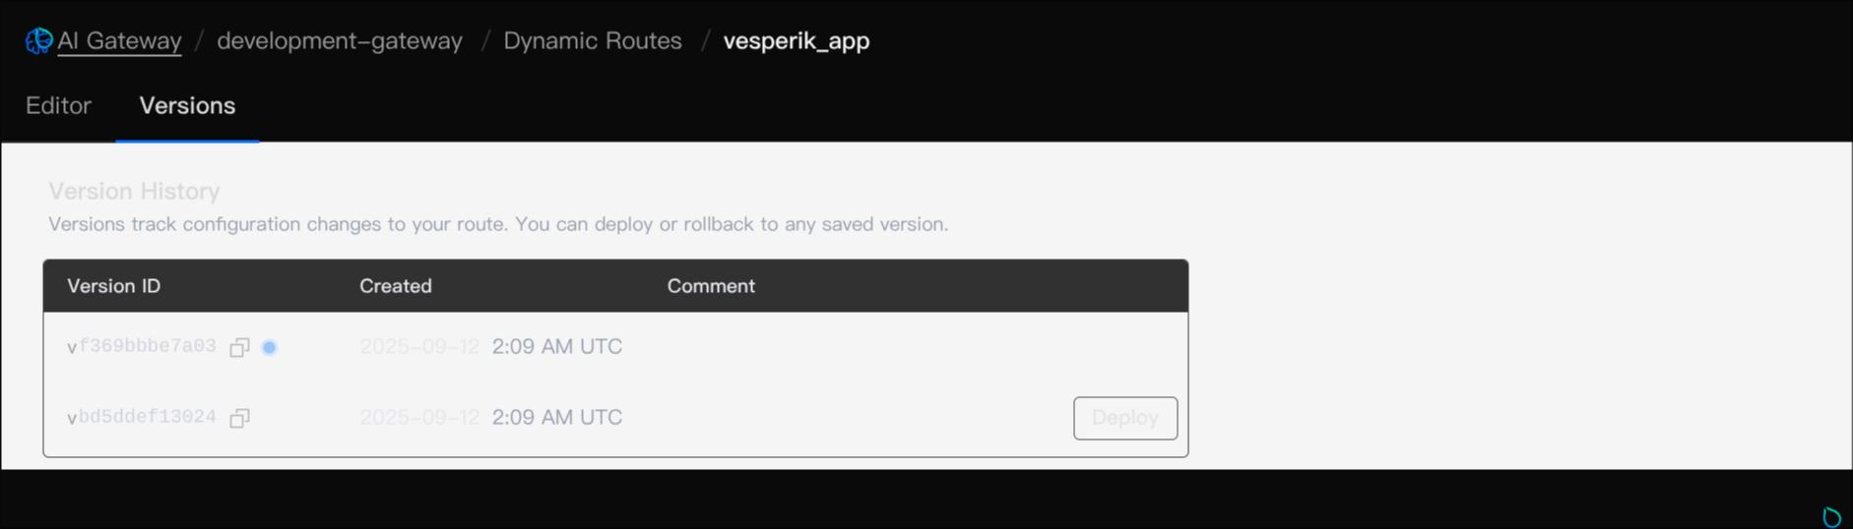Select the vbd5ddef13024 version row

615,418
